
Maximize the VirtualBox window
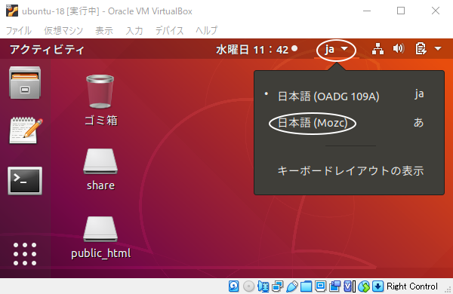[x=401, y=11]
